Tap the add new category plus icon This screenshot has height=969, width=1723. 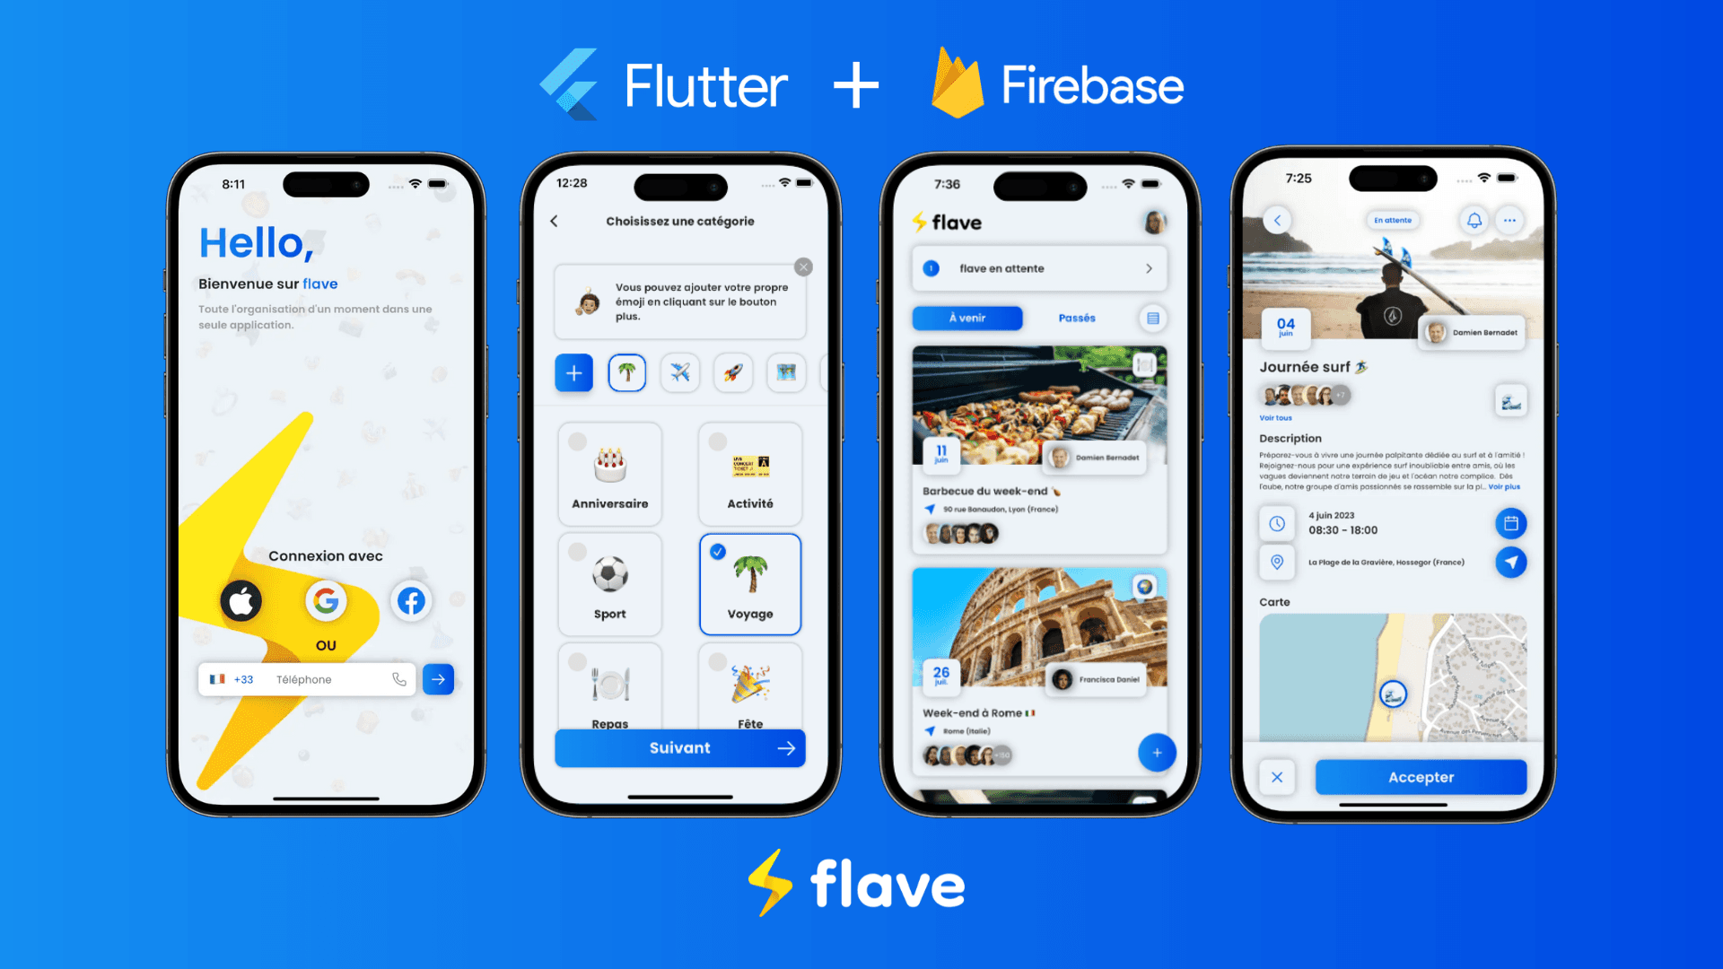click(574, 374)
